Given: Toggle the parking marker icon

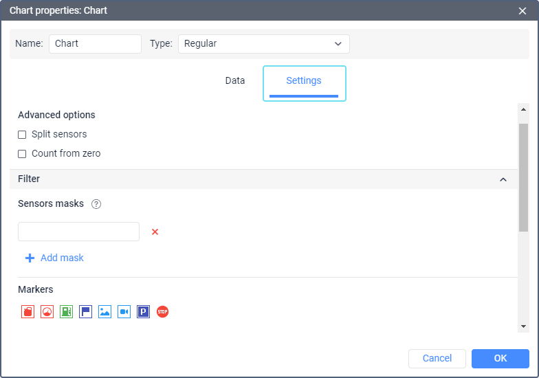Looking at the screenshot, I should [143, 312].
